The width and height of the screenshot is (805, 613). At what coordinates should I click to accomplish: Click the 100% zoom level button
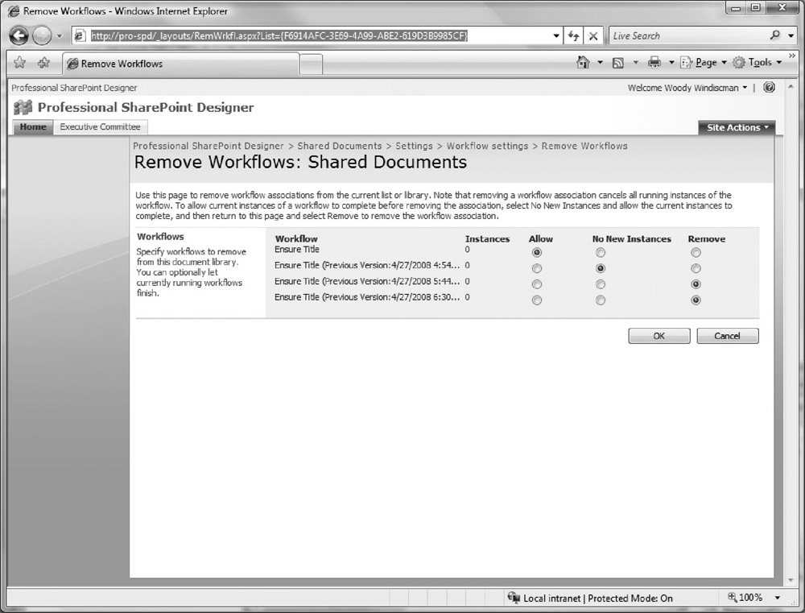click(745, 598)
